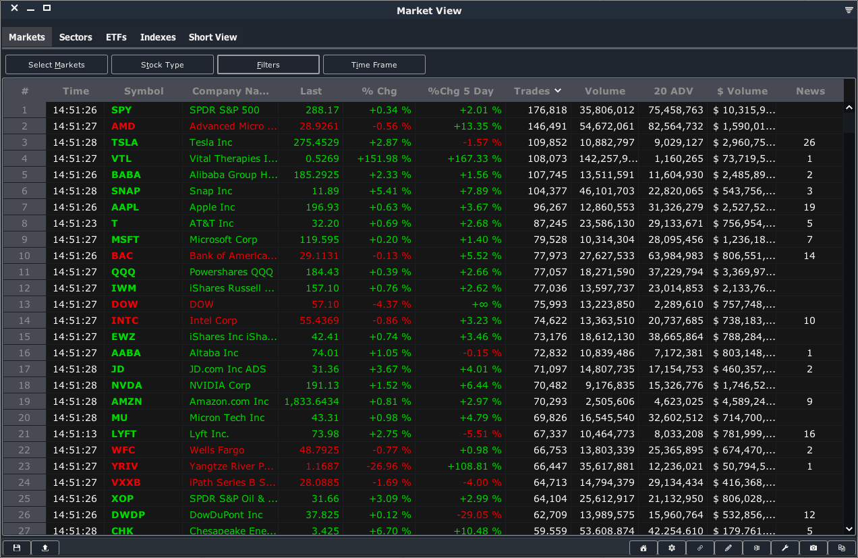Click Apple Inc company name
Screen dimensions: 858x558
[212, 207]
